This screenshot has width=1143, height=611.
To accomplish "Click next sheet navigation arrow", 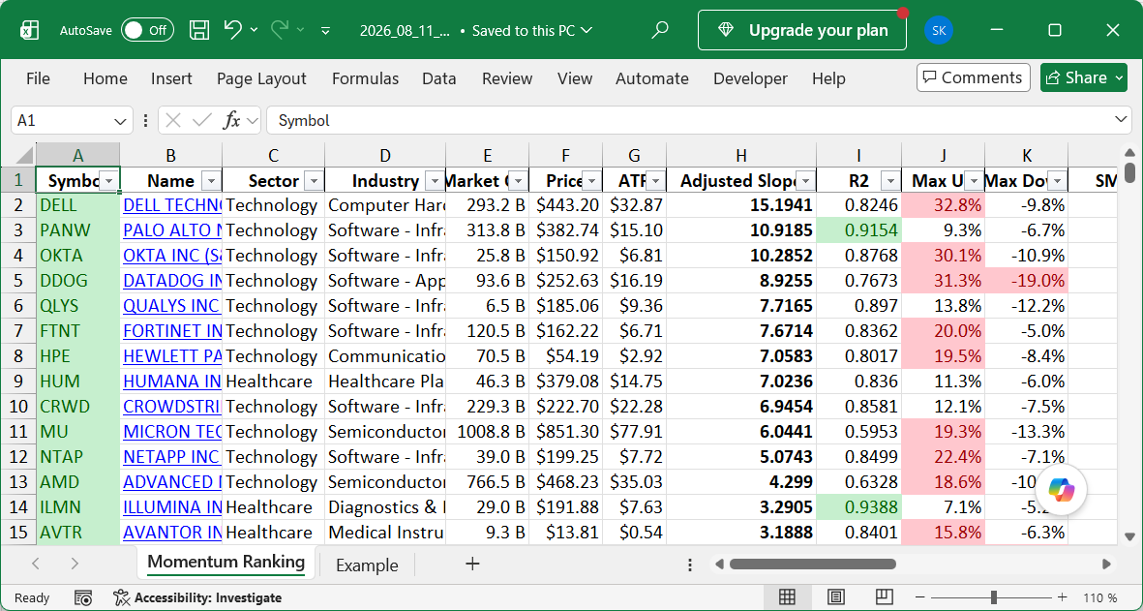I will point(74,564).
